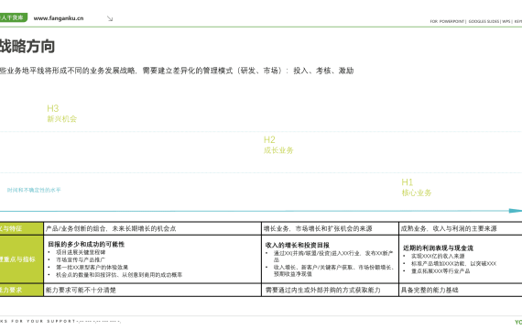This screenshot has height=330, width=522.
Task: Select the 具备完整的能力基础 table cell
Action: tap(461, 290)
